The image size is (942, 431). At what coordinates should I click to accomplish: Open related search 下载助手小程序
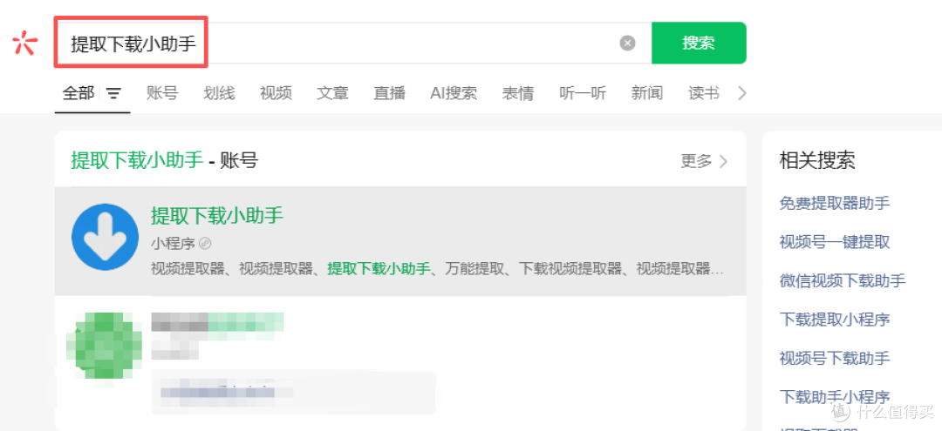point(835,397)
